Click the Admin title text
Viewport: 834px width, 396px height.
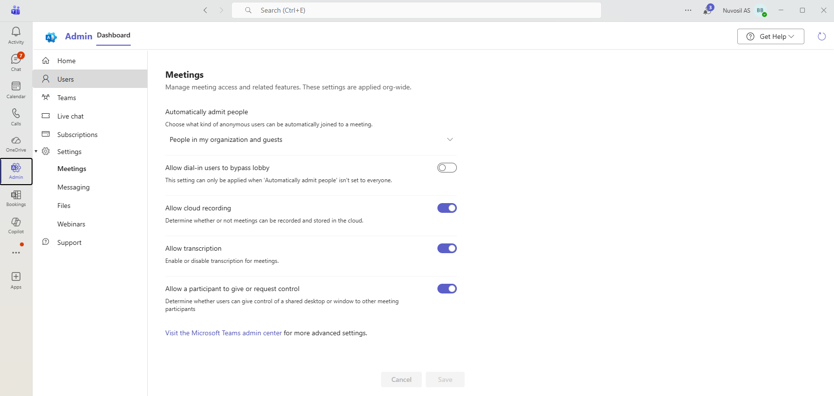click(x=79, y=36)
